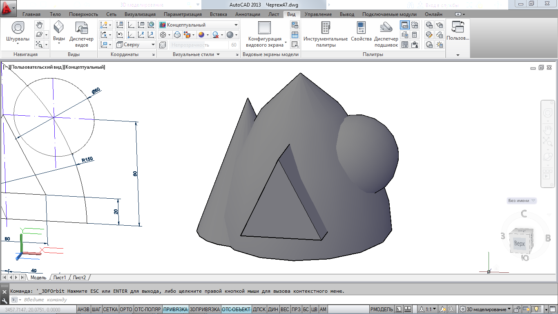Click the calculator palette icon
Image resolution: width=558 pixels, height=314 pixels.
[x=415, y=35]
